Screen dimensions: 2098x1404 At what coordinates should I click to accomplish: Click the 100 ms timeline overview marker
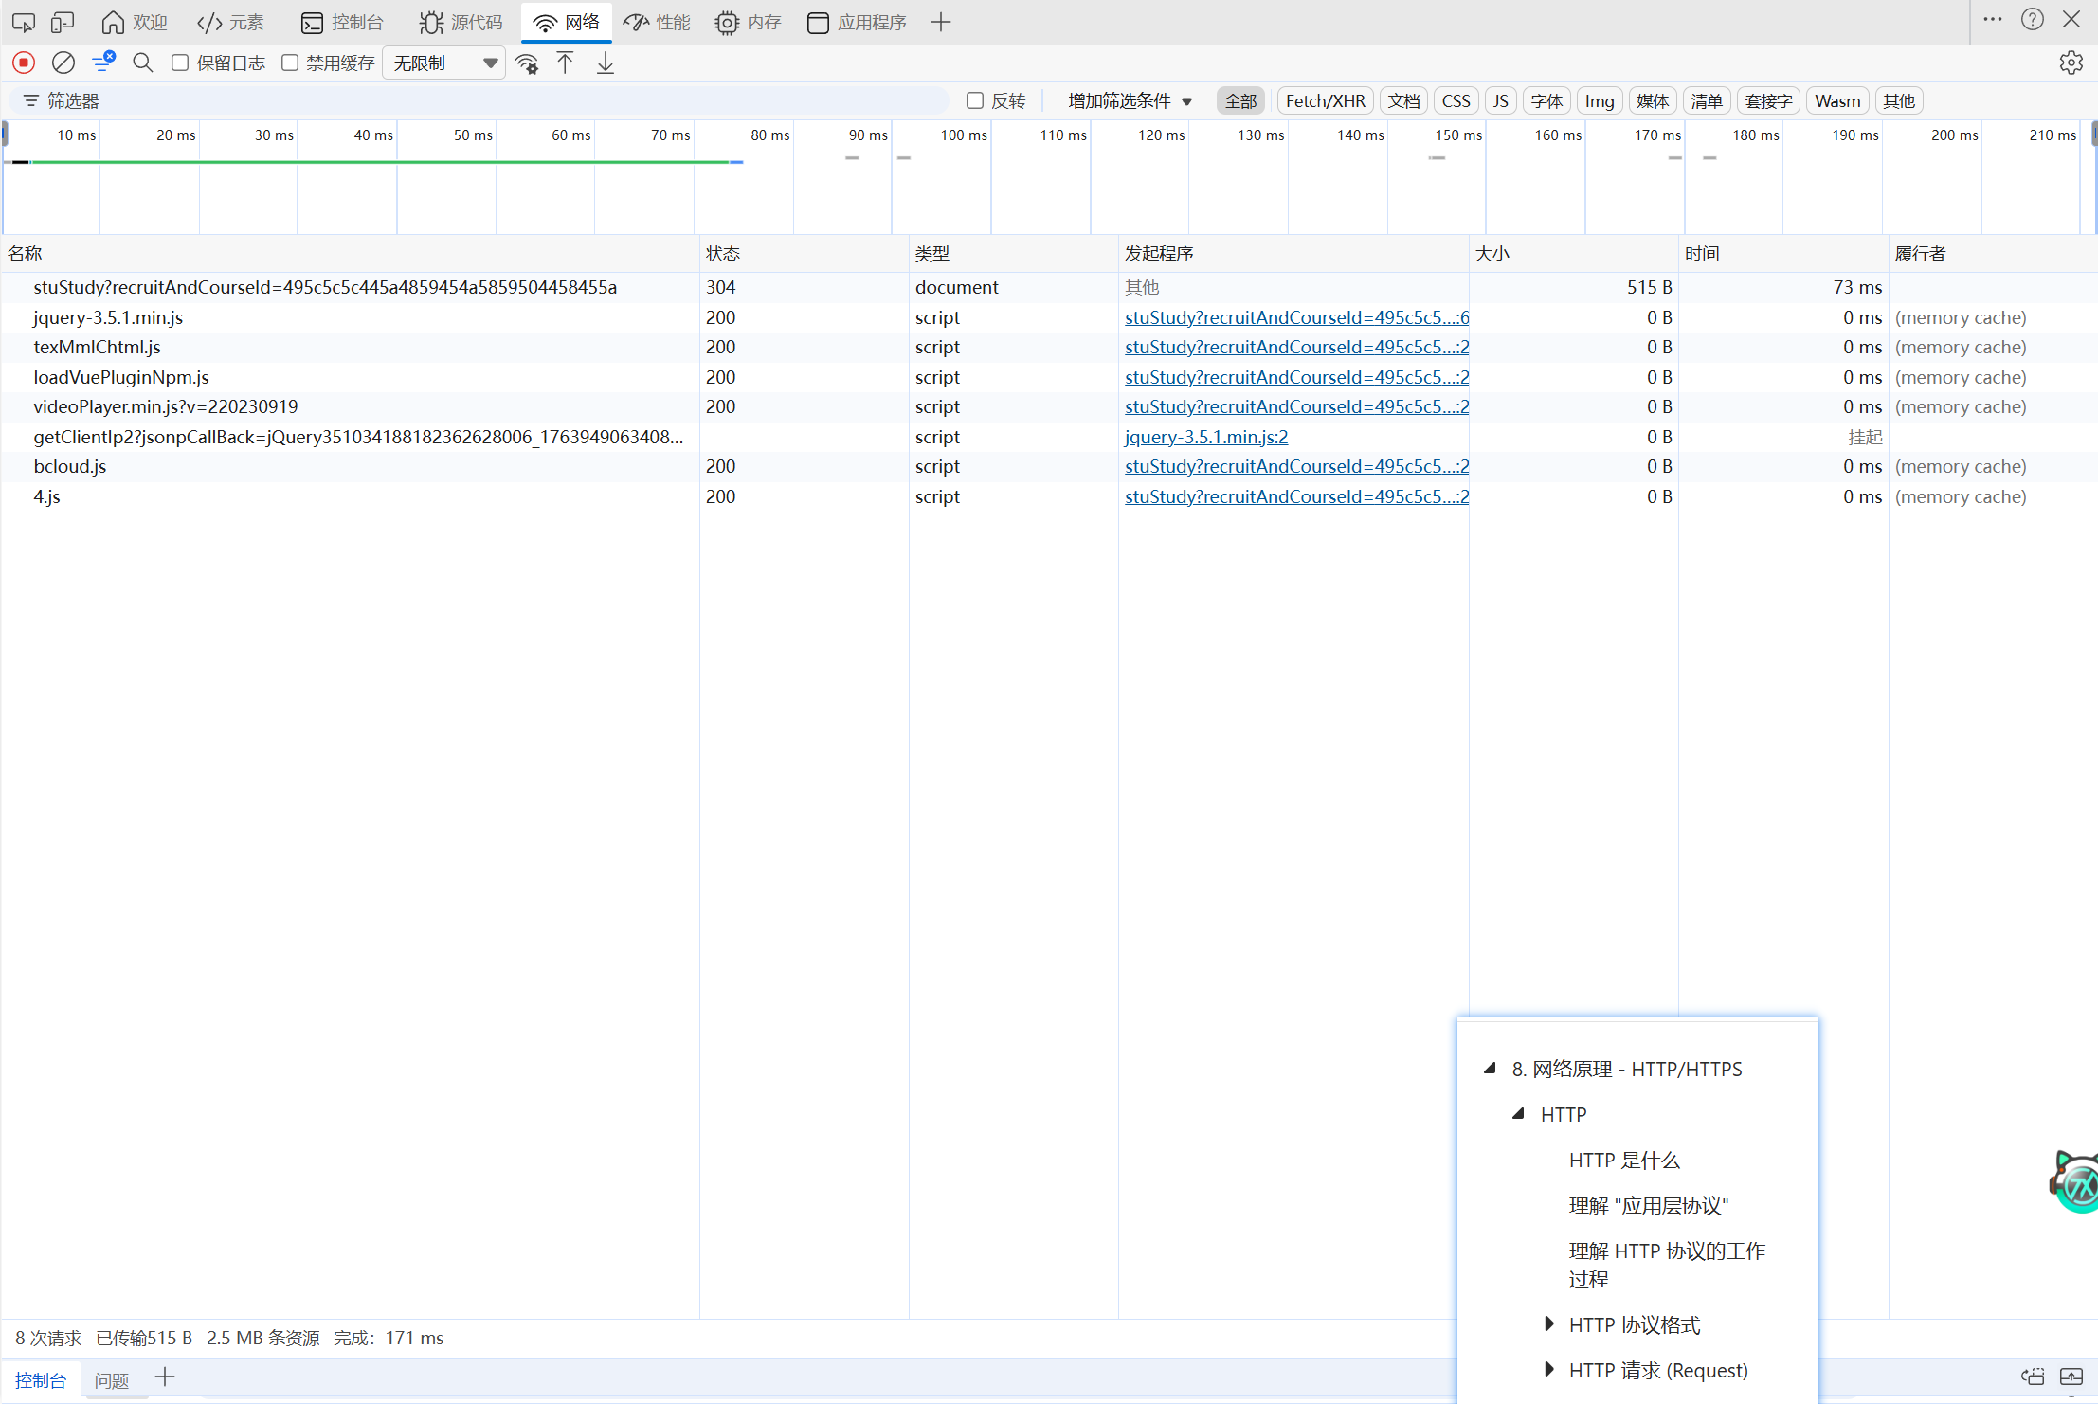pos(963,135)
